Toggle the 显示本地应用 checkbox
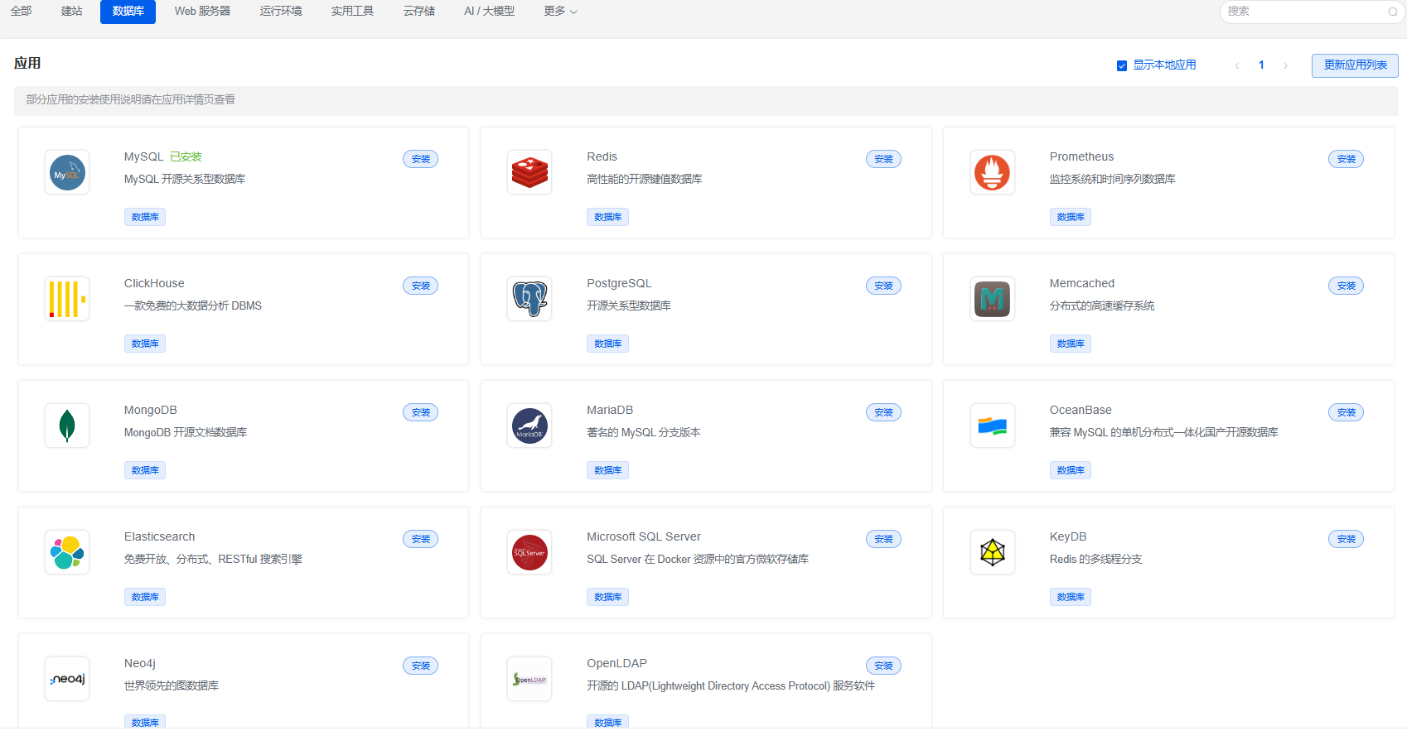 coord(1122,65)
